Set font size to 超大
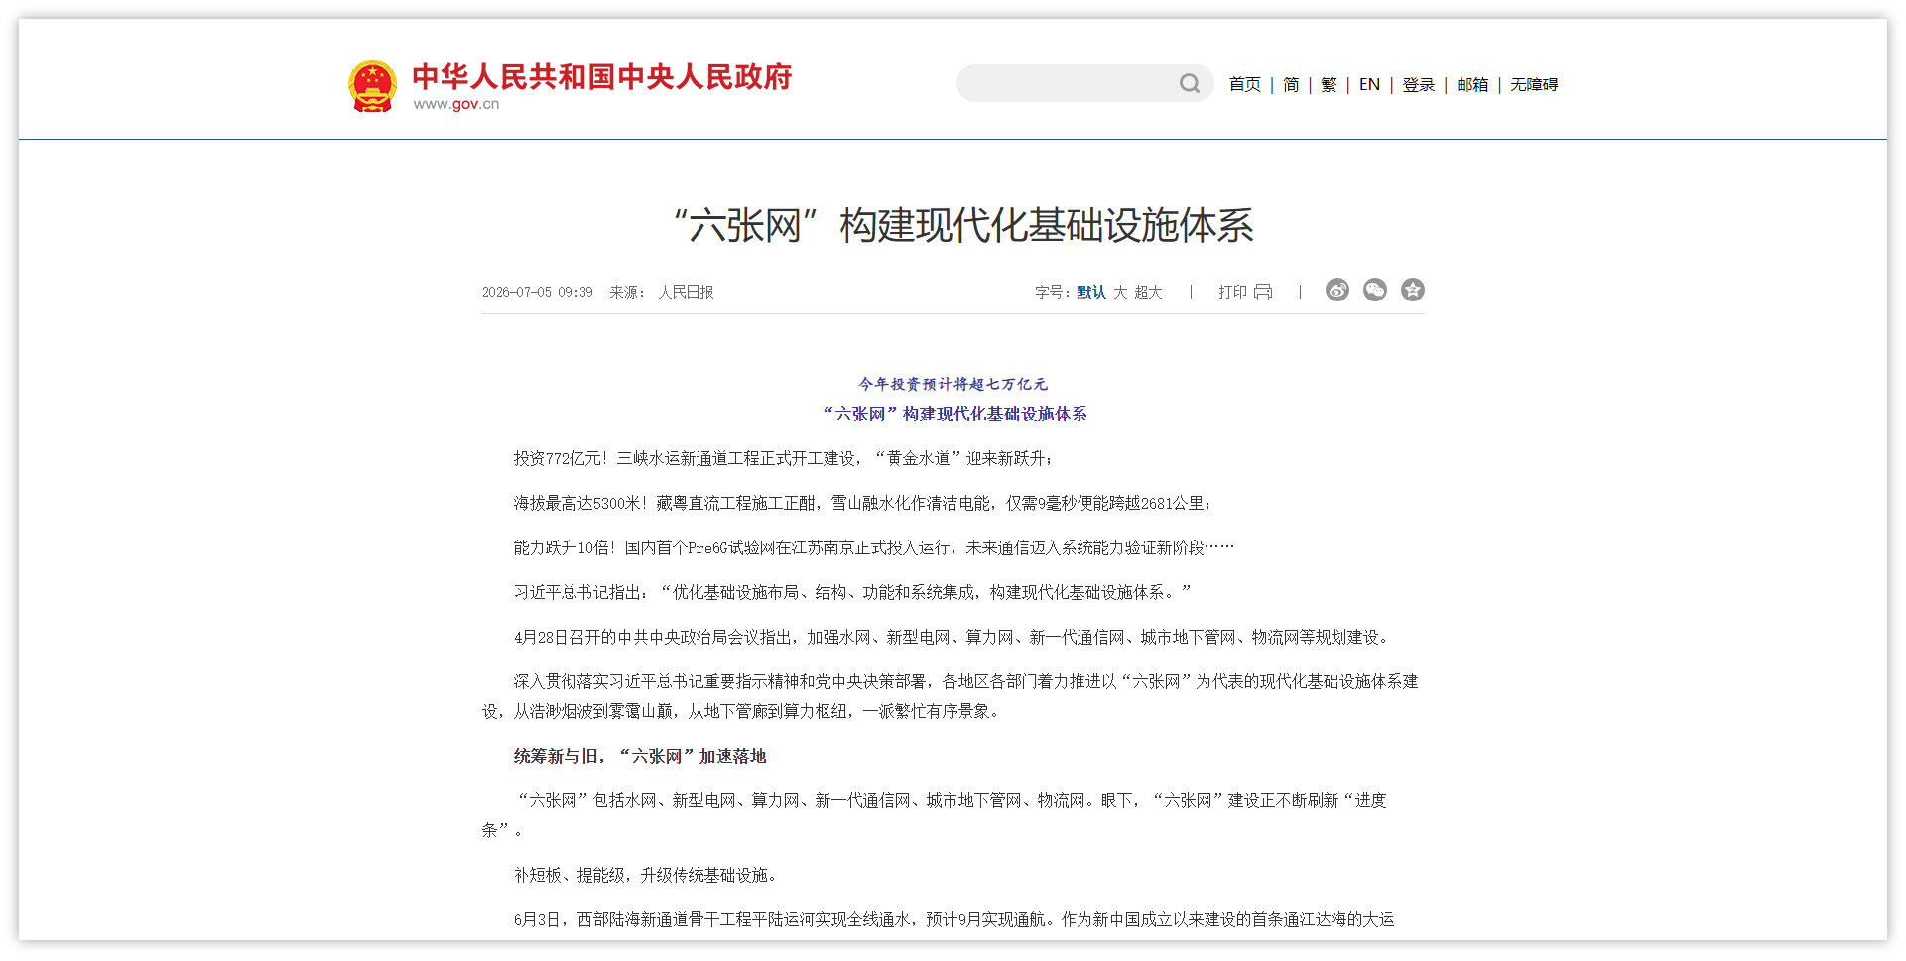 click(x=1148, y=292)
